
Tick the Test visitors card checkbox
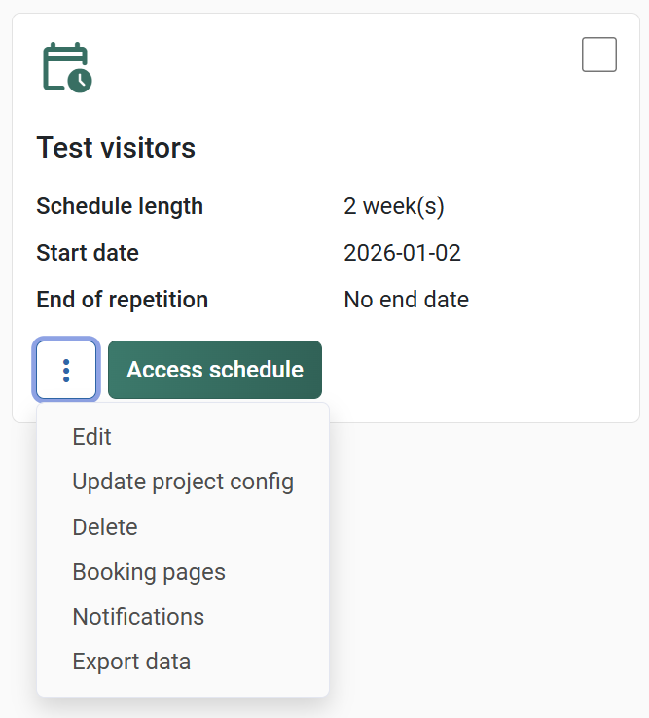coord(598,54)
